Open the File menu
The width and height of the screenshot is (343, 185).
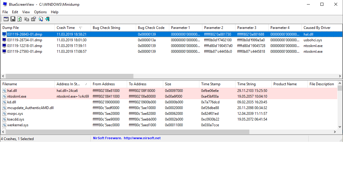tap(5, 12)
